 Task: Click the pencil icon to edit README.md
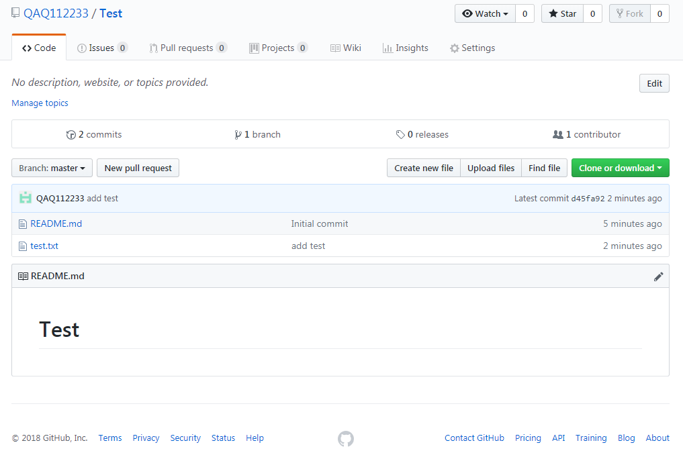[x=658, y=276]
